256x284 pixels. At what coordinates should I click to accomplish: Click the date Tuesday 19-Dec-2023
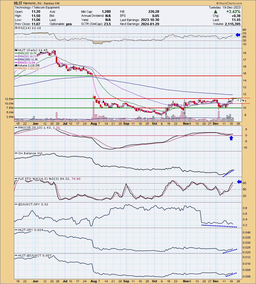point(225,7)
